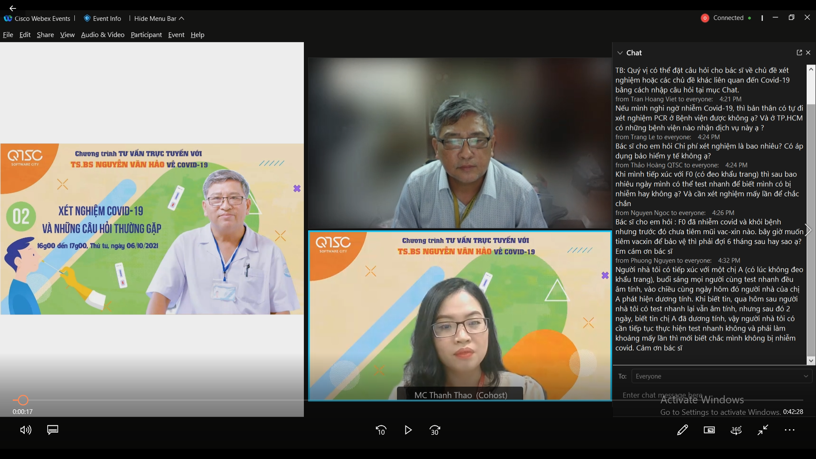816x459 pixels.
Task: Click the chat scrollbar thumb
Action: click(x=811, y=229)
